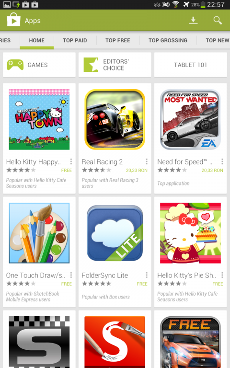
Task: Open overflow menu for Hello Kitty Happy Town
Action: click(x=71, y=161)
